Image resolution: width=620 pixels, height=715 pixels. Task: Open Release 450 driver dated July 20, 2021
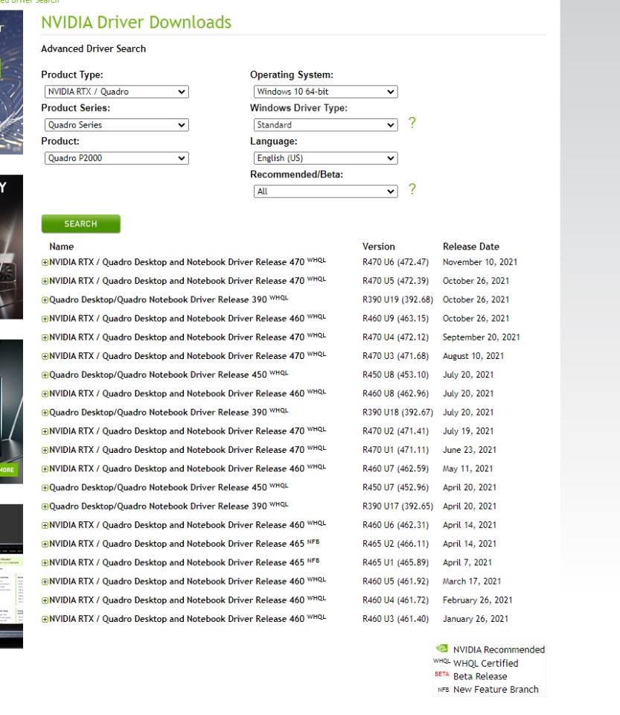click(x=158, y=375)
